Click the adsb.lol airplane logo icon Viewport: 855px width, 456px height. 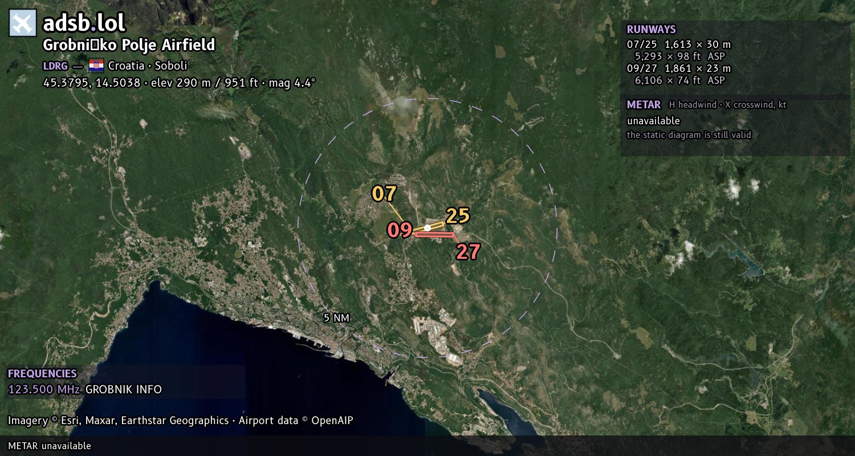23,23
